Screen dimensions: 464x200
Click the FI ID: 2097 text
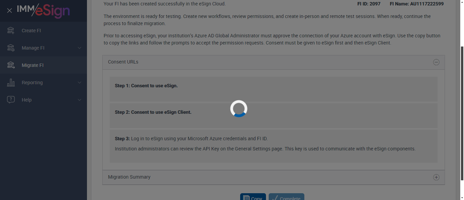pyautogui.click(x=369, y=4)
